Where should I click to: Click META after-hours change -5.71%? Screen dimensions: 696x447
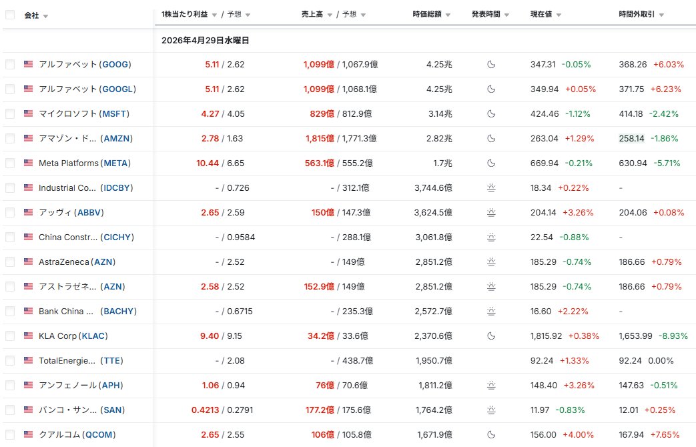click(667, 163)
